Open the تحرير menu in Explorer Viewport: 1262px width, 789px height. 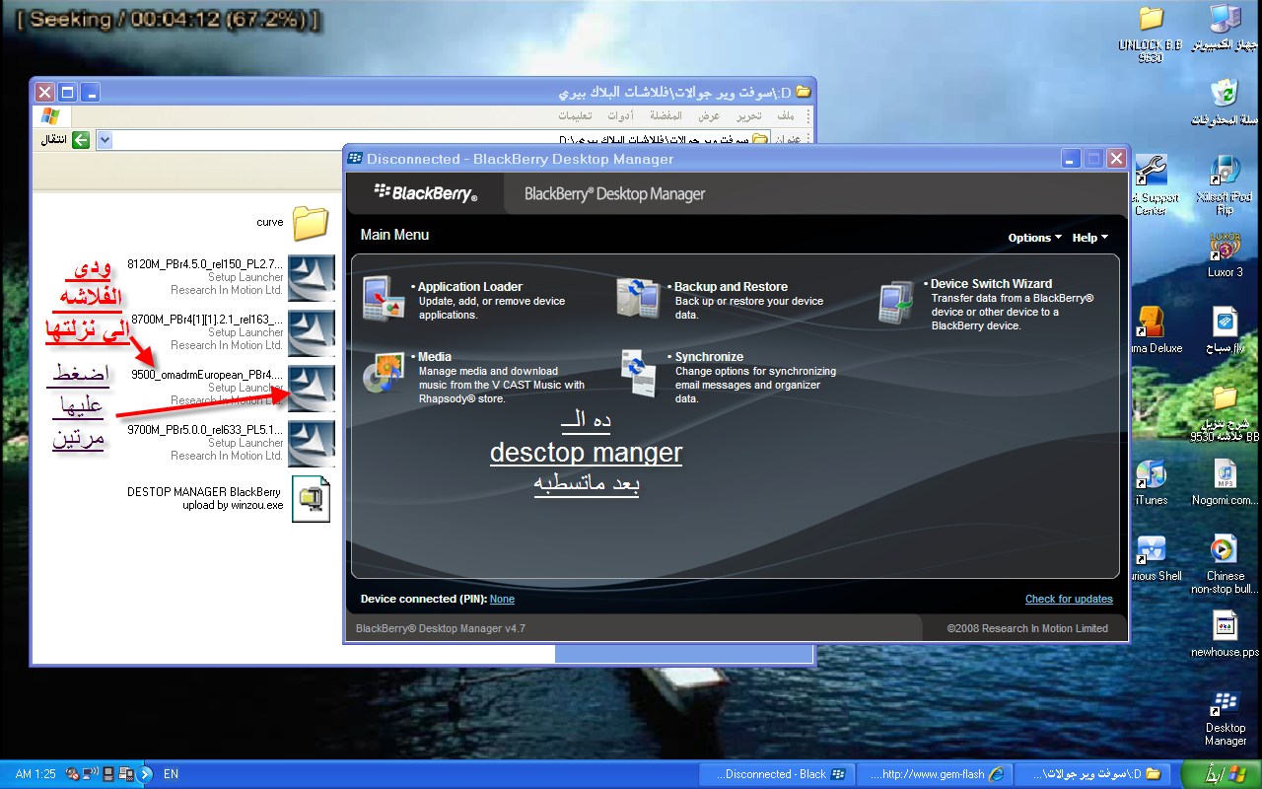[751, 116]
